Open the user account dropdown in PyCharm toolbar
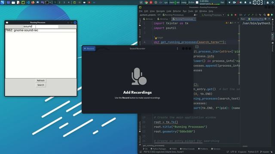Viewport: 275px width, 154px height. click(x=196, y=15)
